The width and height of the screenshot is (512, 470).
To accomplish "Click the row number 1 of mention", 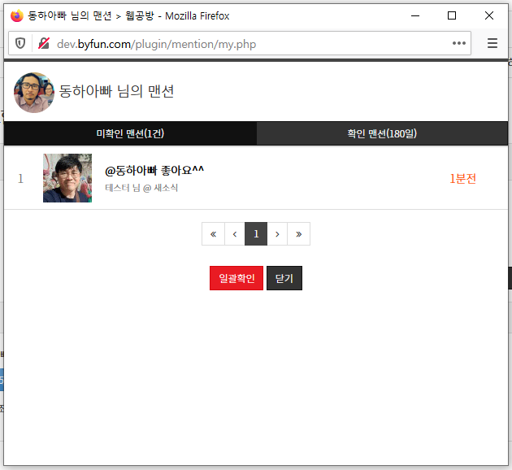I will (x=20, y=179).
